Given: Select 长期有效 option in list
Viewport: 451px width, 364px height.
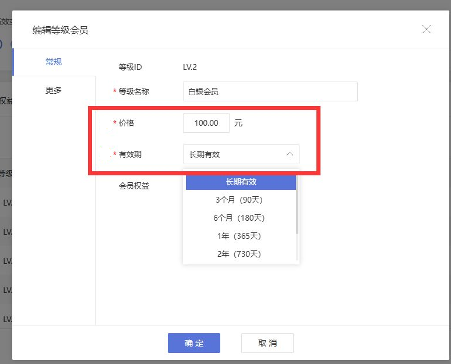Looking at the screenshot, I should (x=241, y=182).
